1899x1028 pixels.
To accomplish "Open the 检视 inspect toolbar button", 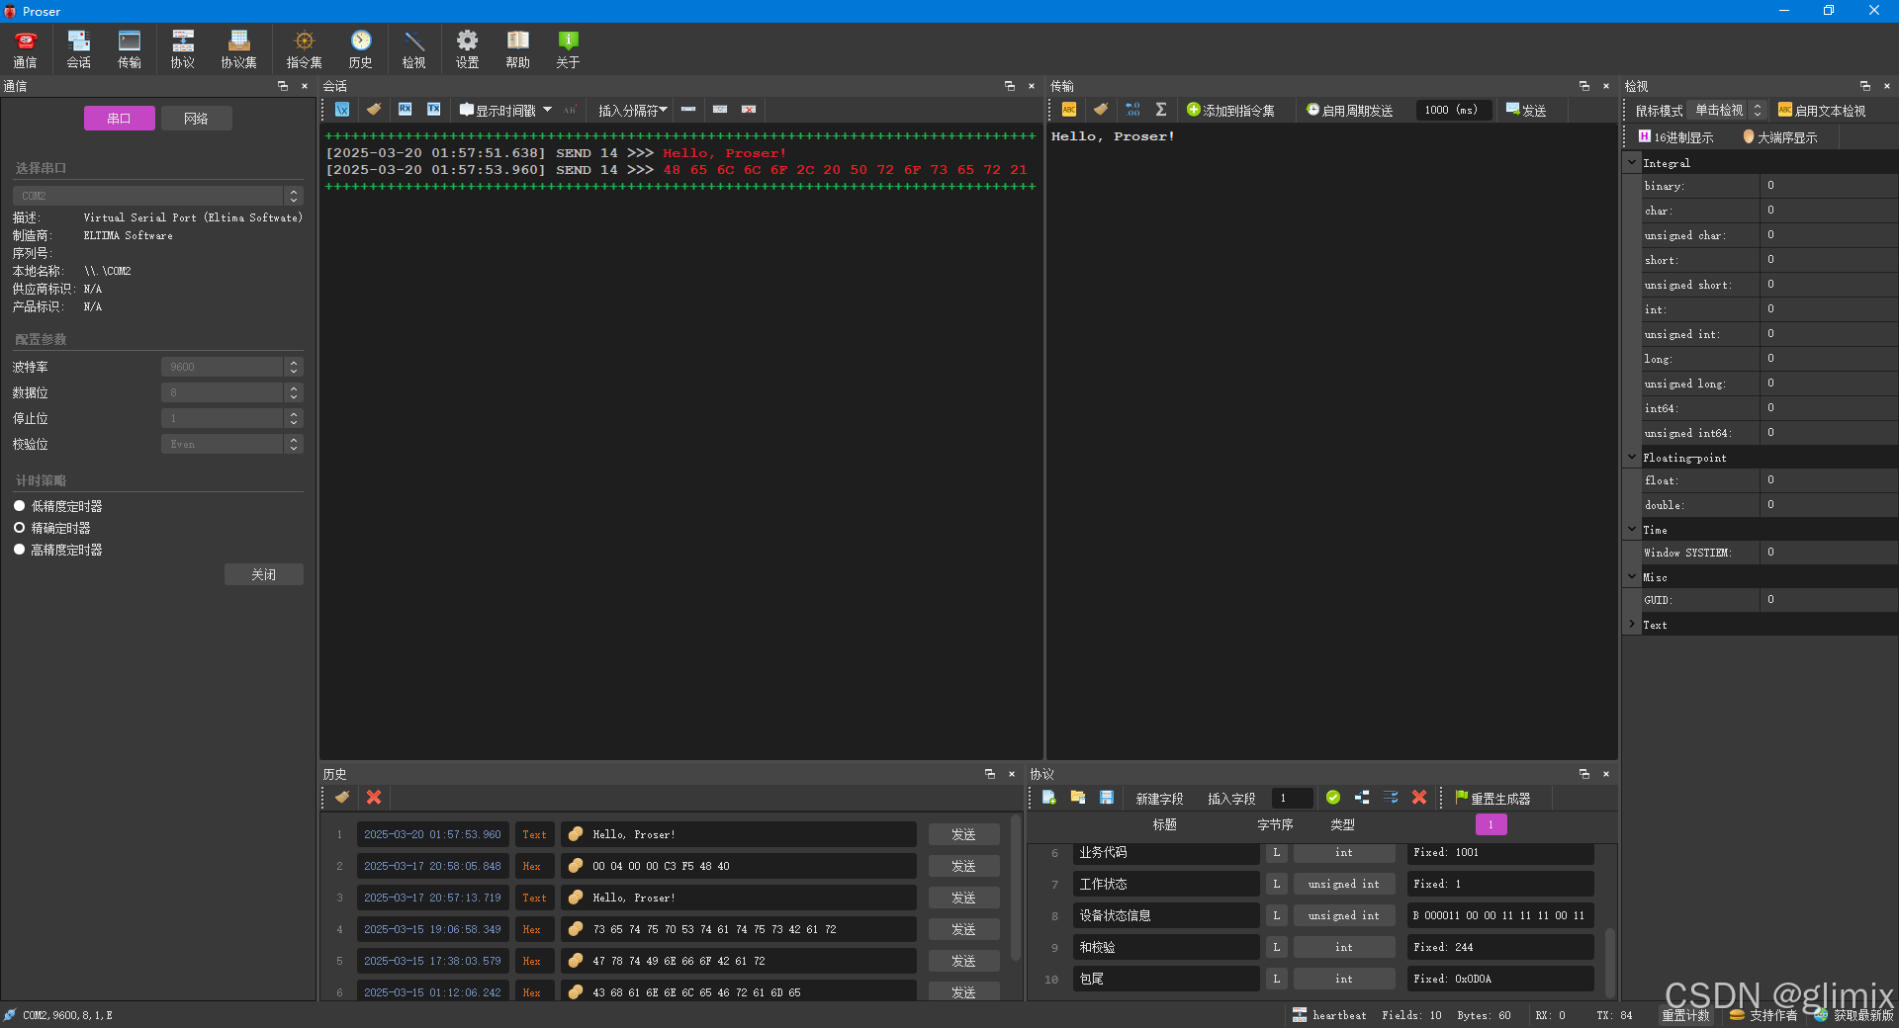I will (413, 49).
